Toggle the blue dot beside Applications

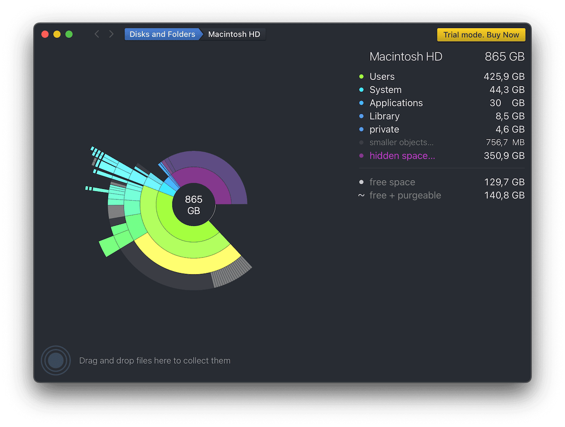[361, 103]
